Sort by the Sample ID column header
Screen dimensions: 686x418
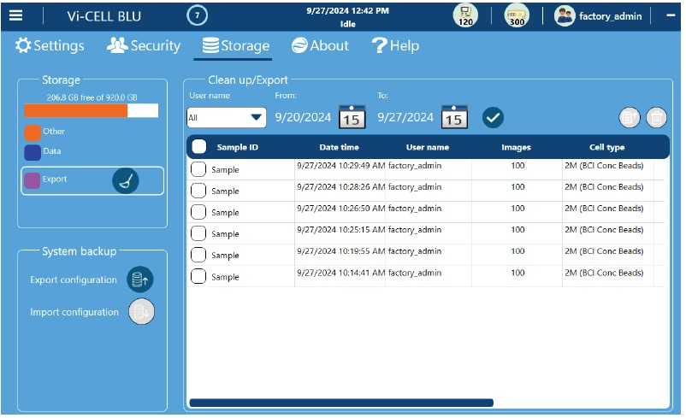tap(238, 147)
